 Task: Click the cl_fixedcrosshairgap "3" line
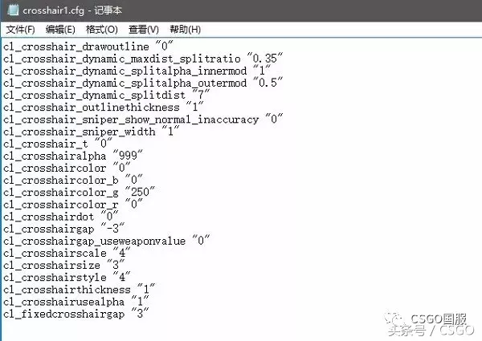pyautogui.click(x=76, y=314)
